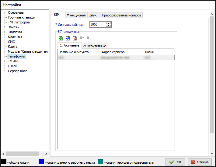Click the signal port input field
The image size is (216, 167).
(x=97, y=25)
